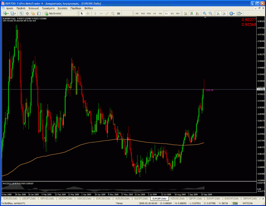The width and height of the screenshot is (266, 206).
Task: Switch to M5 timeframe
Action: pyautogui.click(x=137, y=14)
